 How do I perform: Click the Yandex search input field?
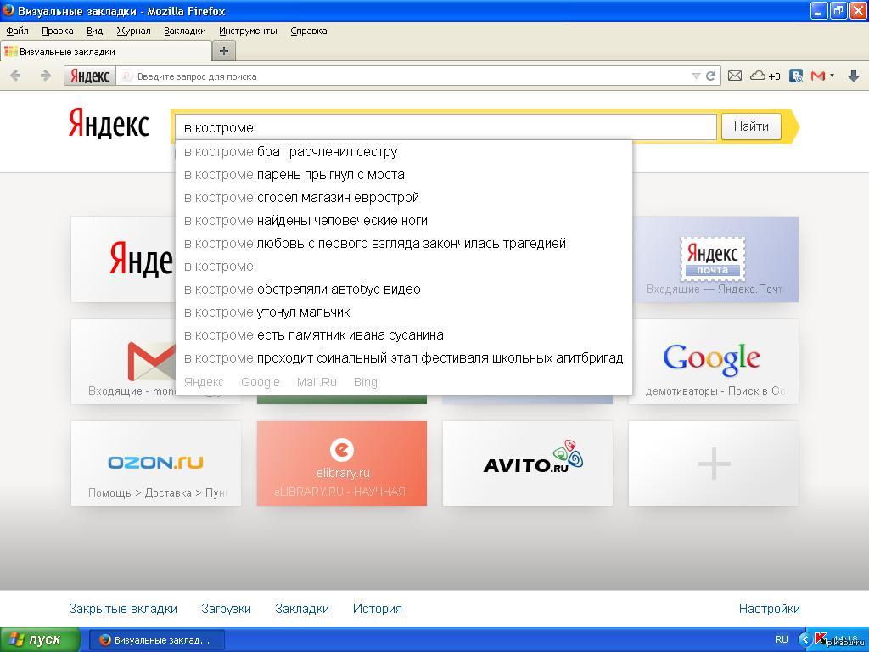click(x=446, y=127)
